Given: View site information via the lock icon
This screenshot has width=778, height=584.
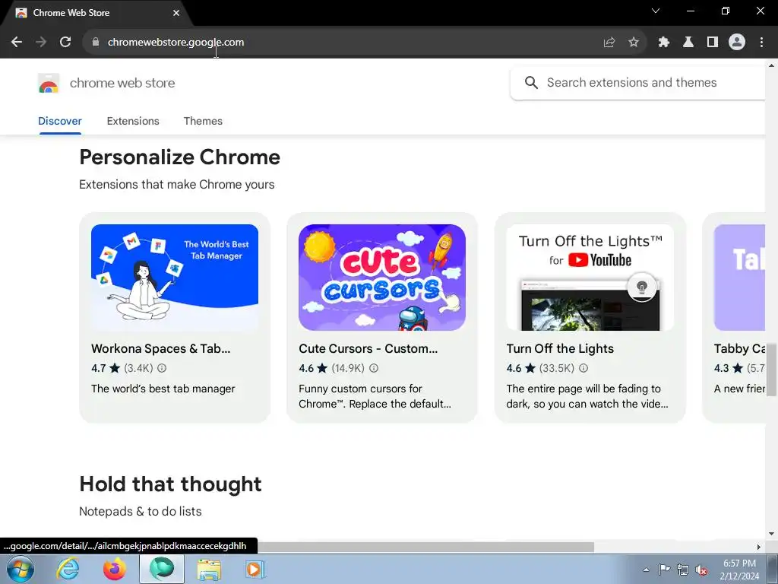Looking at the screenshot, I should (x=96, y=43).
